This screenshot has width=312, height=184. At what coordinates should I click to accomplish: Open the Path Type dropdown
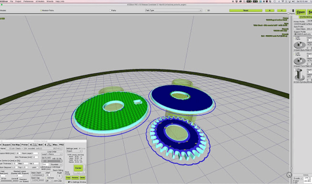(174, 10)
